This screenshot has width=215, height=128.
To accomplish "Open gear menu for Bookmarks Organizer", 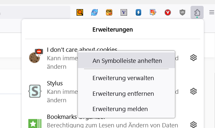I will 193,125.
